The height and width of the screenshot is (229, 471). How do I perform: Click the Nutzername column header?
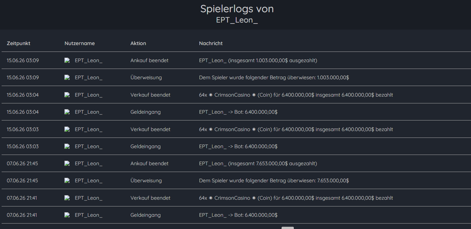(80, 43)
